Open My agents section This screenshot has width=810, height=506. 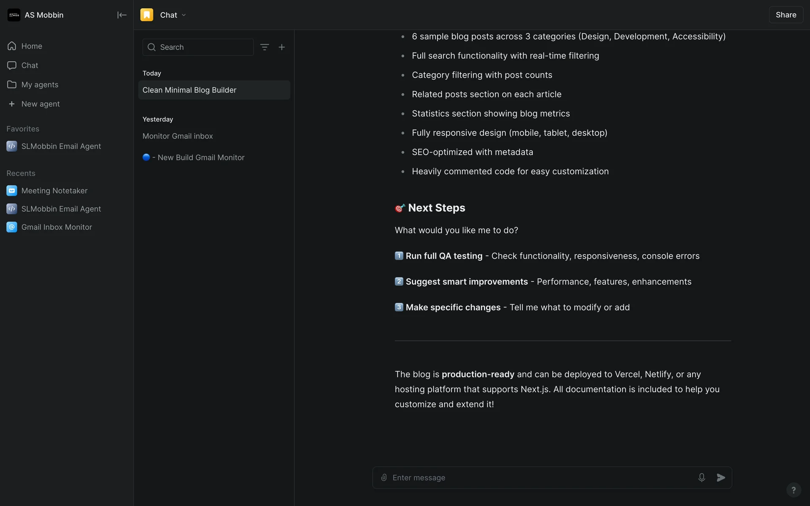40,85
